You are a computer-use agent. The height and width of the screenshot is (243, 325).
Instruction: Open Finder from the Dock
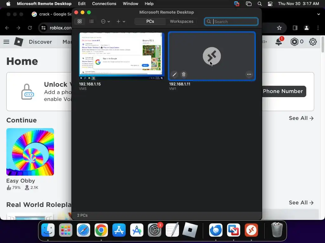coord(48,230)
